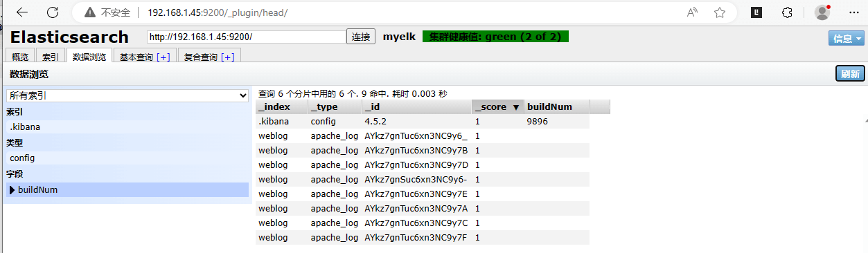868x253 pixels.
Task: Open row AYkz7gnTuc6xn3NC9y6_
Action: pyautogui.click(x=422, y=135)
